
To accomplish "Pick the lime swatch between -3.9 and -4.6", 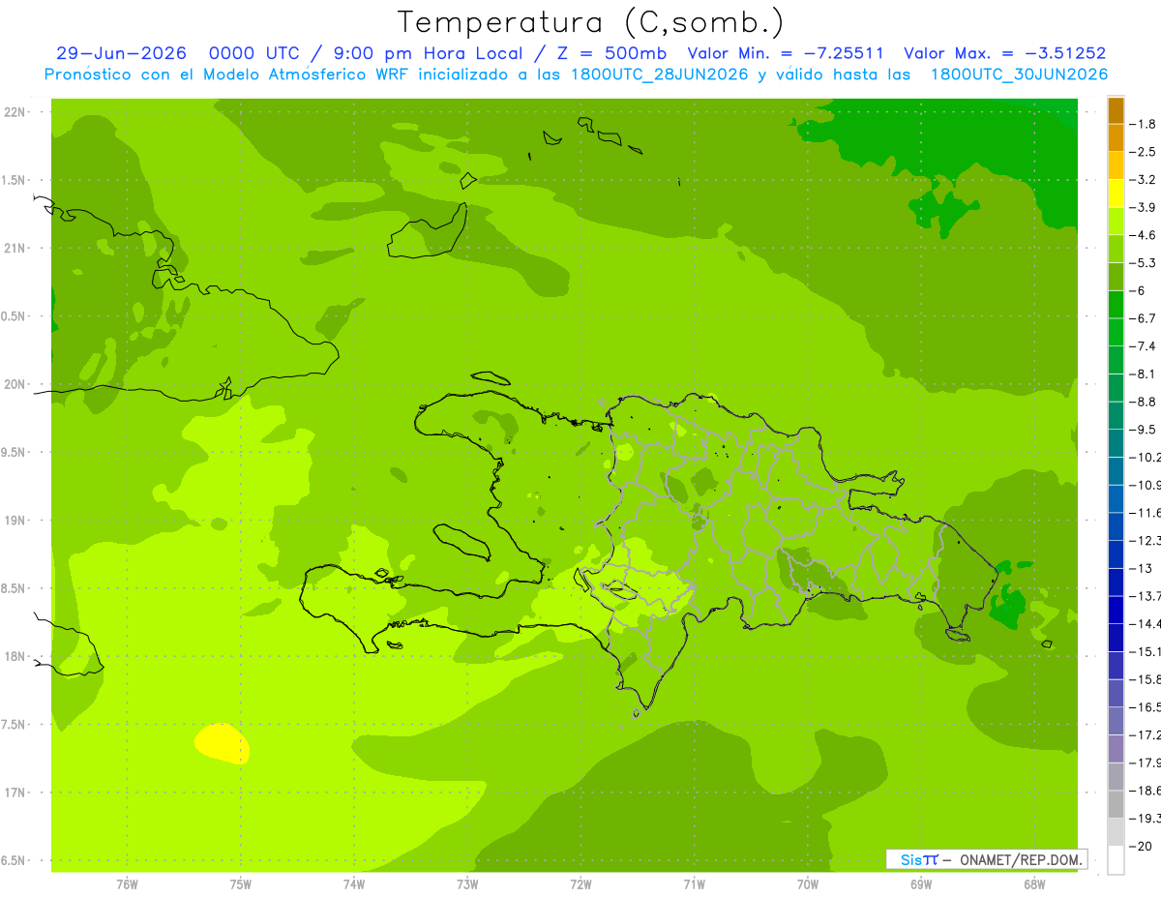I will (x=1116, y=221).
